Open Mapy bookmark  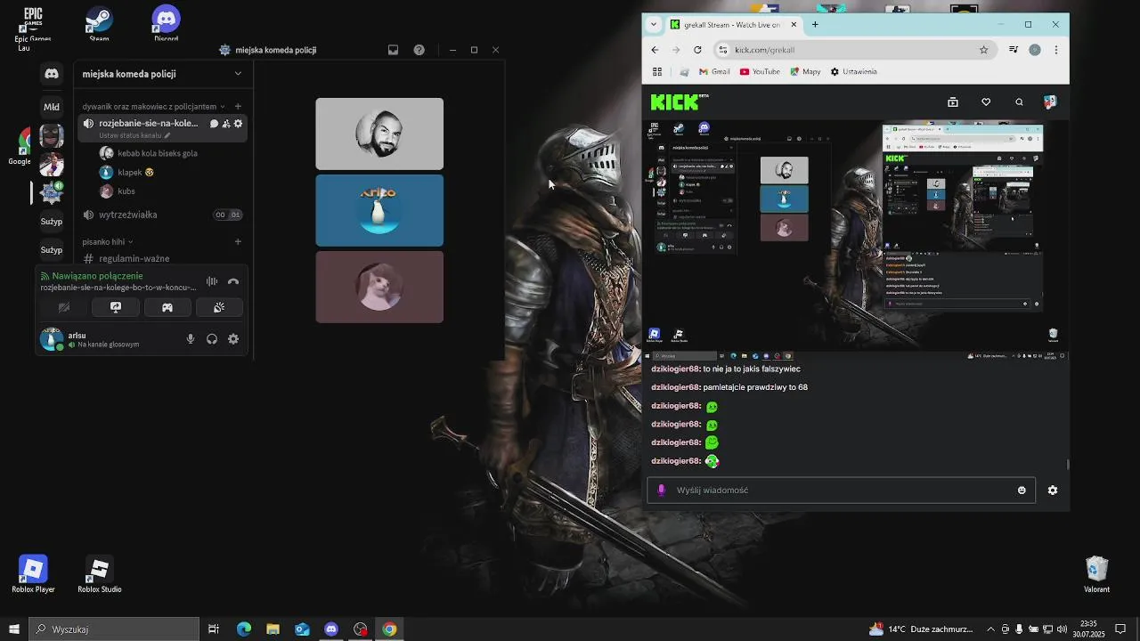pos(805,72)
